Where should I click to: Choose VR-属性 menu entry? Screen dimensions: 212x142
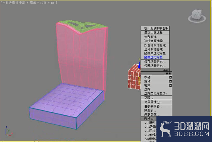pos(150,123)
